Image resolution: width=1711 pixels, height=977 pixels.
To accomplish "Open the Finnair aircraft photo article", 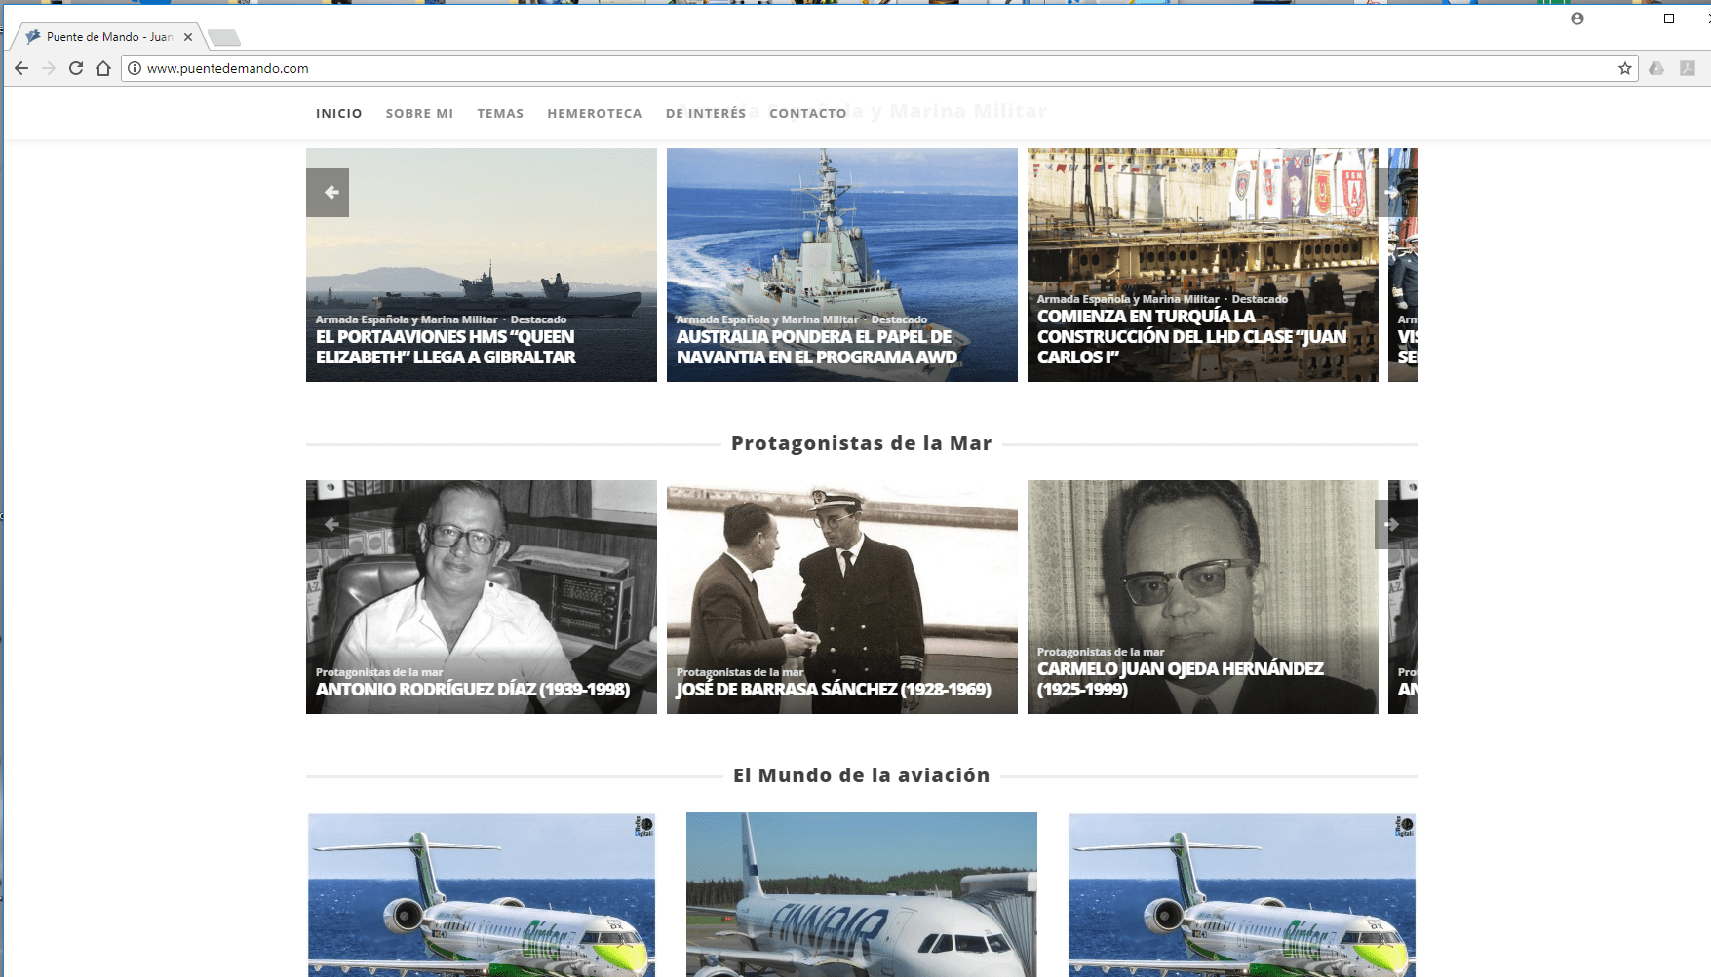I will [861, 894].
